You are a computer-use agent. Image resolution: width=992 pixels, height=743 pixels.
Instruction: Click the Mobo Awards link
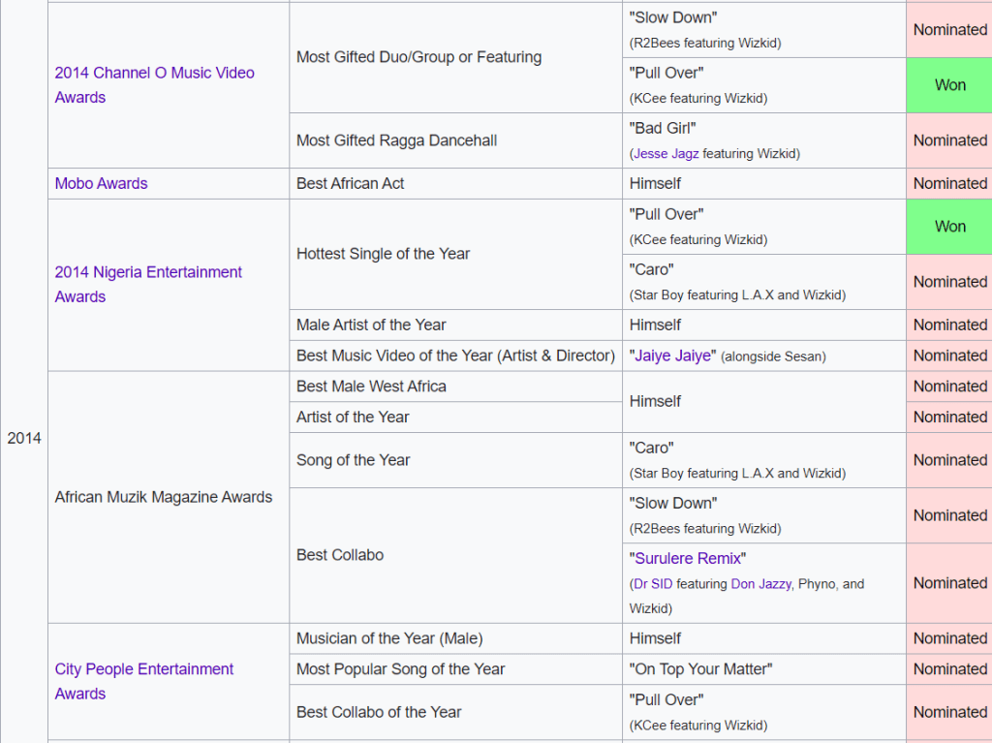(101, 183)
